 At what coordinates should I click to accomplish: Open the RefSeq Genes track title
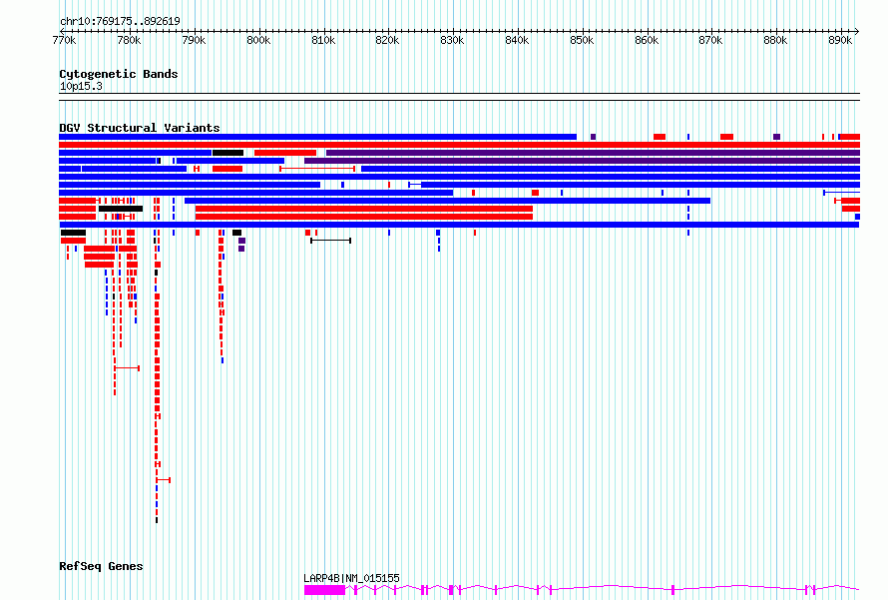coord(101,566)
